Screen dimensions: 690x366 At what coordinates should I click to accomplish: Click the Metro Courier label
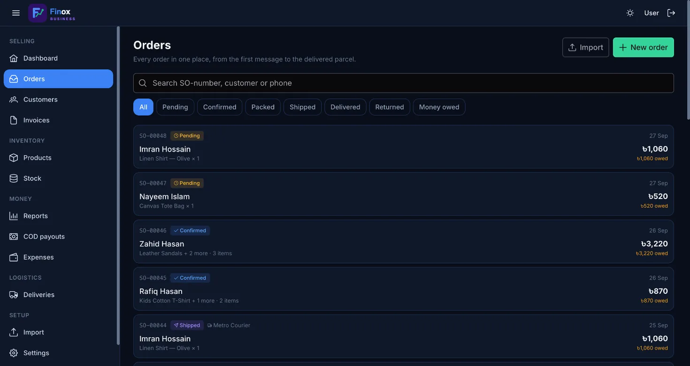pyautogui.click(x=229, y=325)
